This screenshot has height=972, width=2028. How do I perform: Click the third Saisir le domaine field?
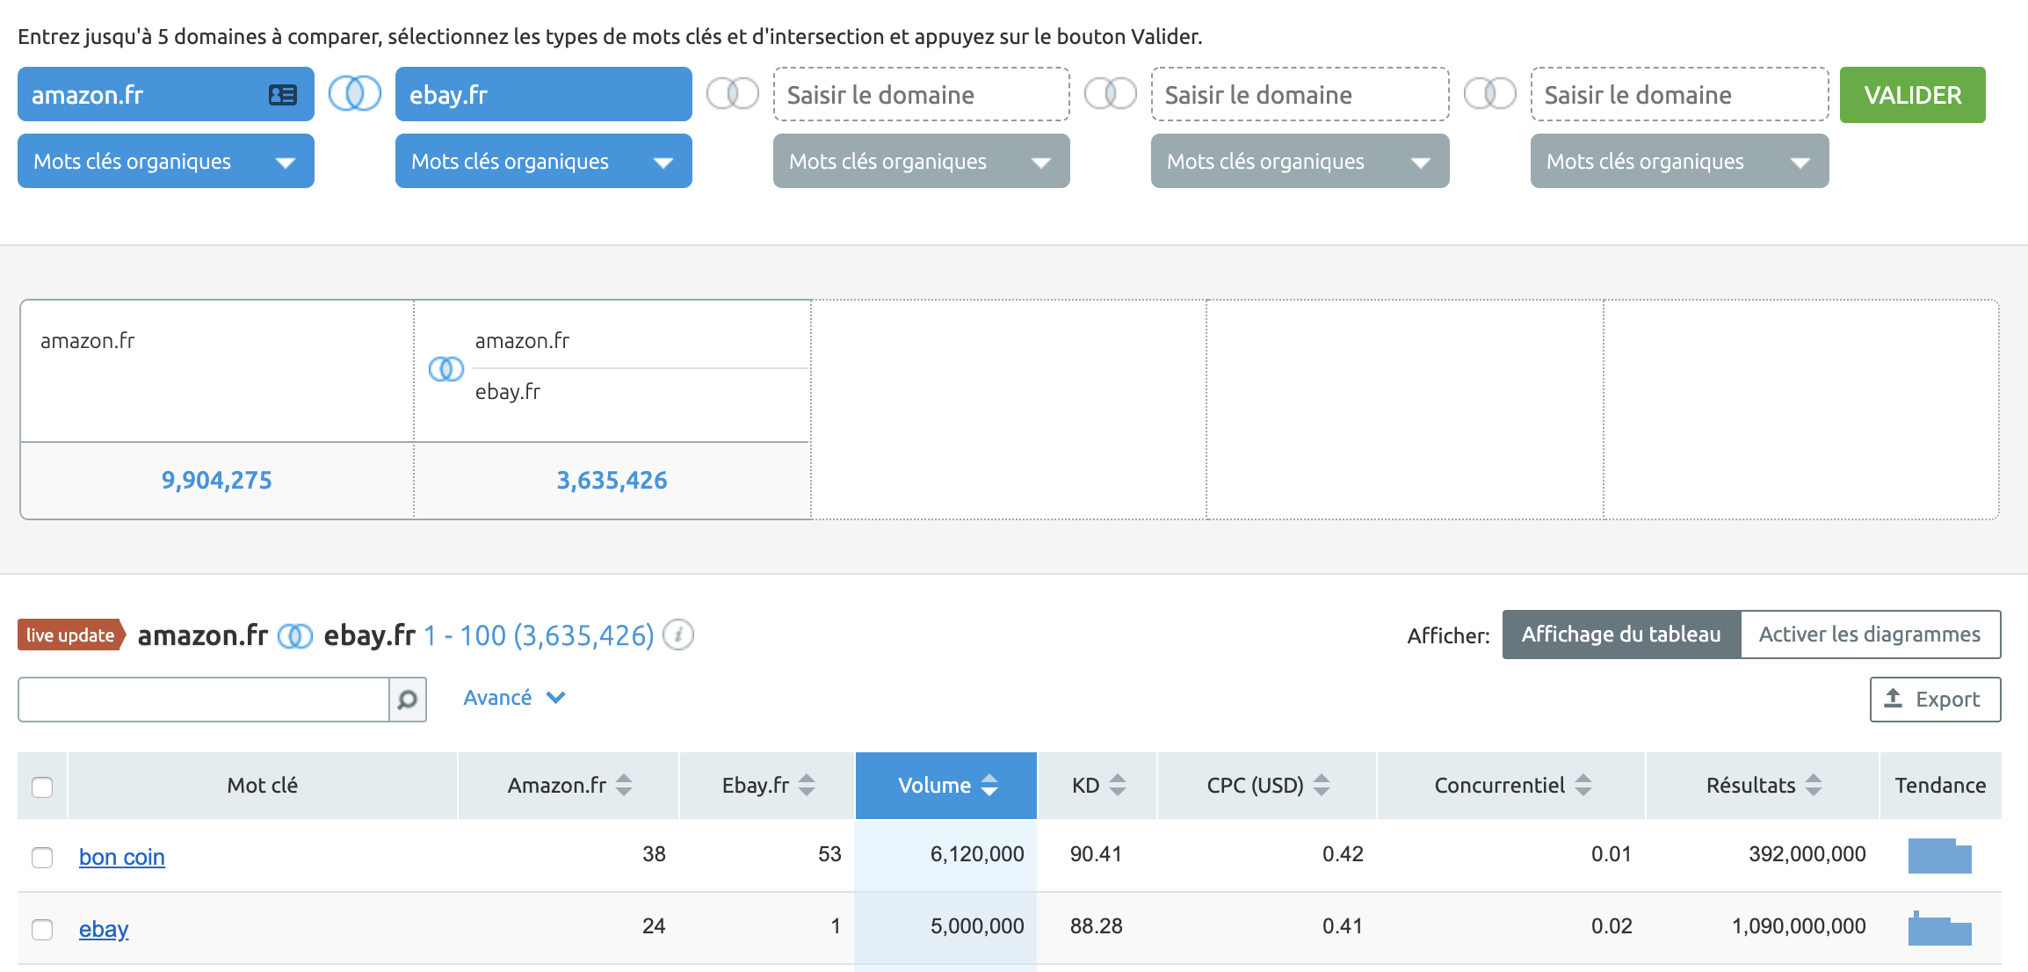click(x=922, y=94)
